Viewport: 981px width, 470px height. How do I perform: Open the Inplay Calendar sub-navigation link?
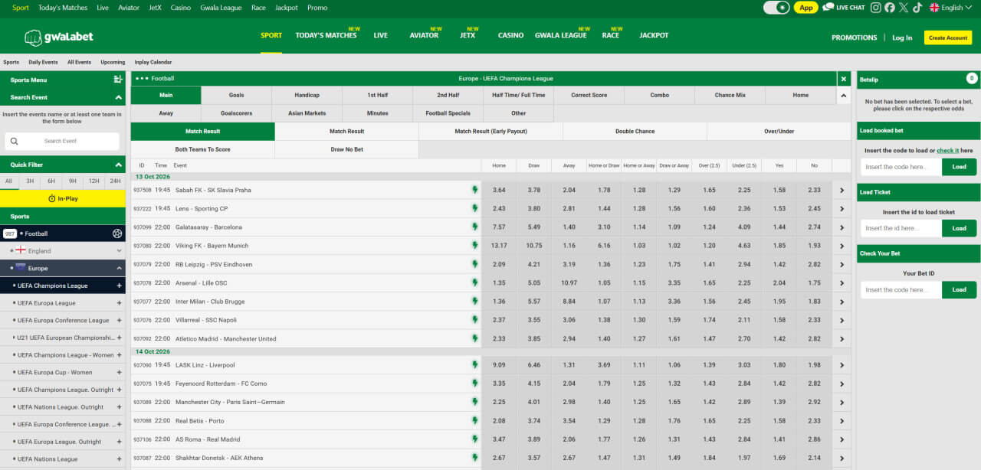(153, 62)
